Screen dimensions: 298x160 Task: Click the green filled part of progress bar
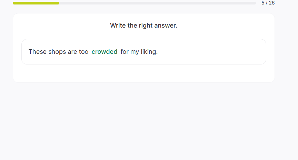pos(36,3)
